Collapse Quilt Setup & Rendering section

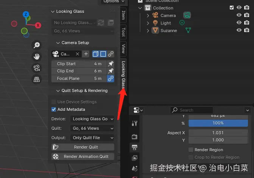click(x=58, y=91)
